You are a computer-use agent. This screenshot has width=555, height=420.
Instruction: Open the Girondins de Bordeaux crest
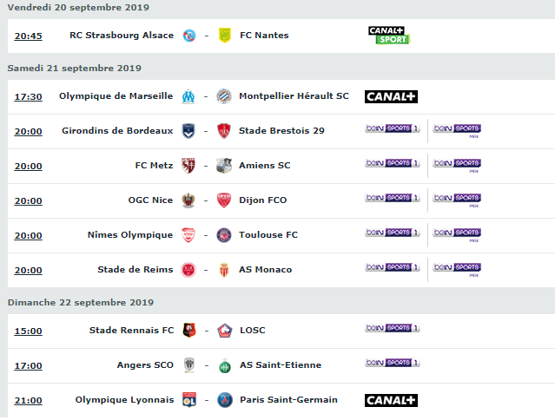click(x=188, y=131)
